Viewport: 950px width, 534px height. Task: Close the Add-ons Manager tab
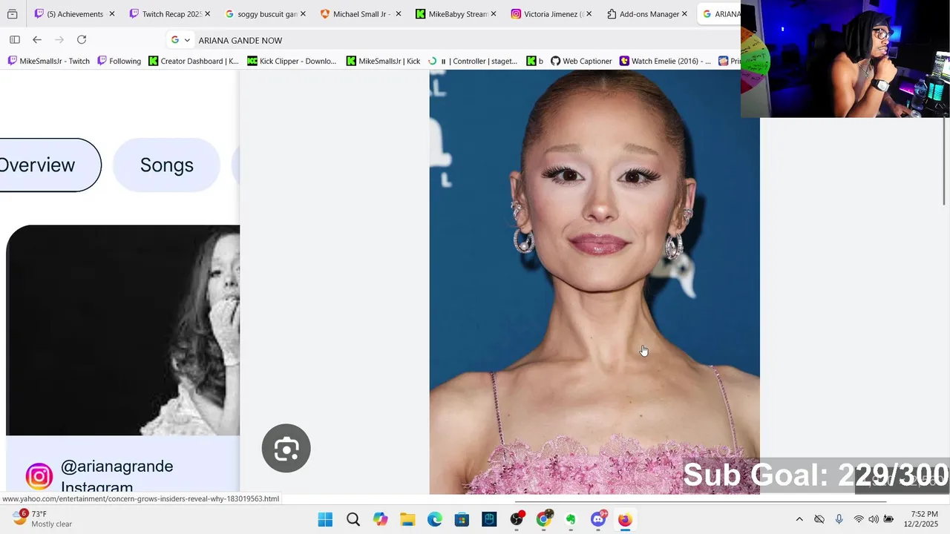[684, 14]
